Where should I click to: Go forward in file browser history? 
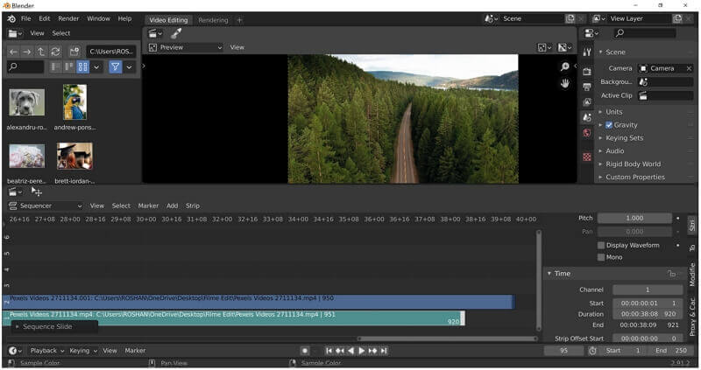point(27,52)
